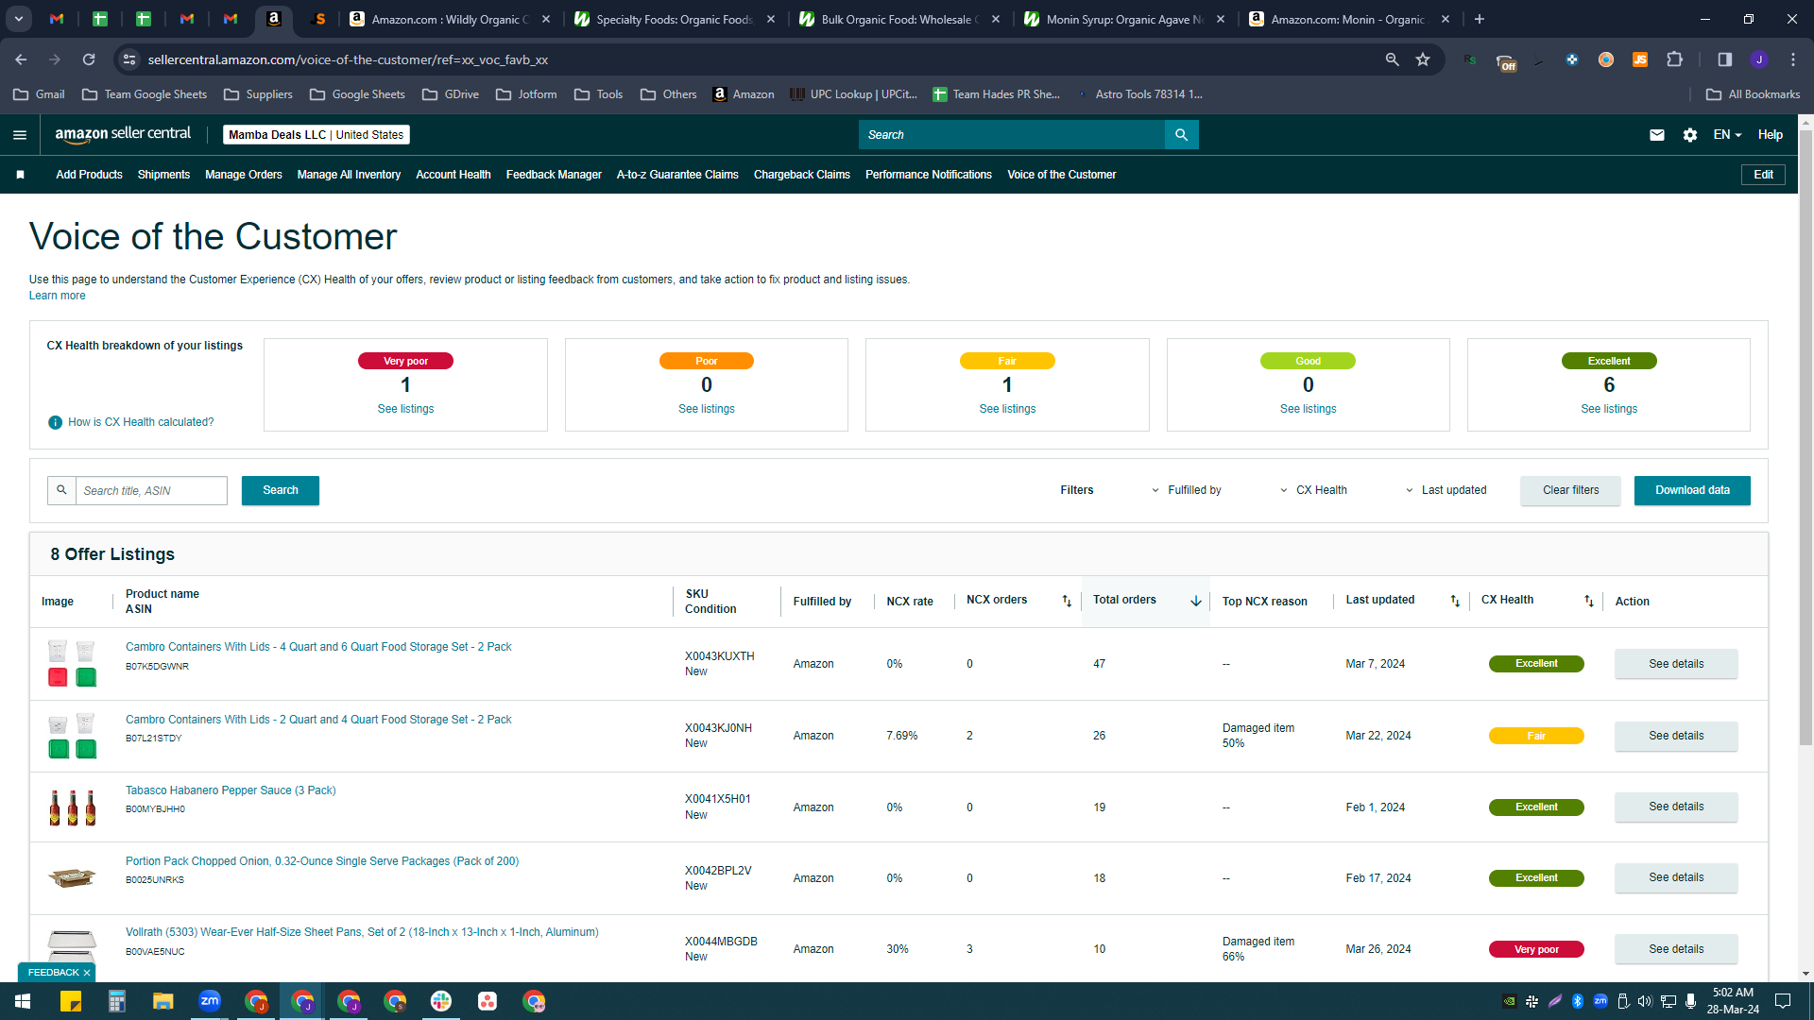
Task: Switch to Specialty Foods: Organic Foods tab
Action: pos(674,19)
